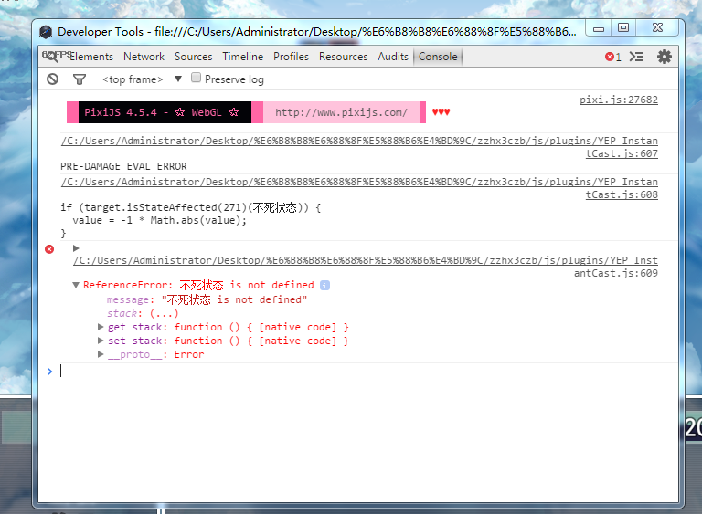This screenshot has height=514, width=702.
Task: Click the pixijs.com URL banner
Action: click(341, 112)
